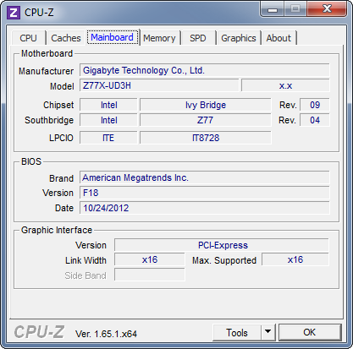This screenshot has height=349, width=353.
Task: Select the manufacturer field Gigabyte Technology Co., Ltd.
Action: (205, 70)
